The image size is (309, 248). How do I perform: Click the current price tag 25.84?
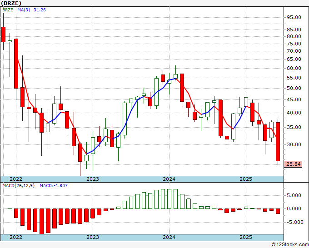[293, 164]
